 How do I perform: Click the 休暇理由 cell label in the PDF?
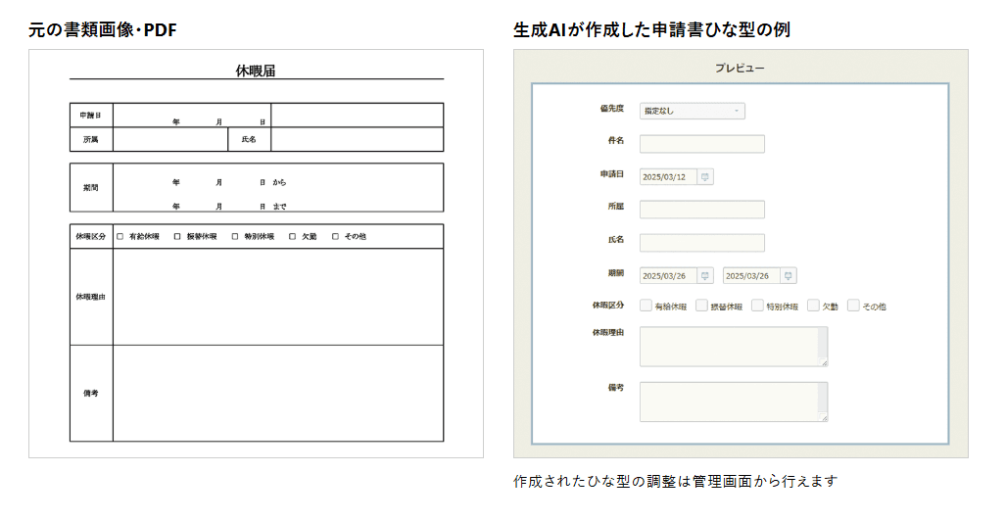tap(90, 297)
